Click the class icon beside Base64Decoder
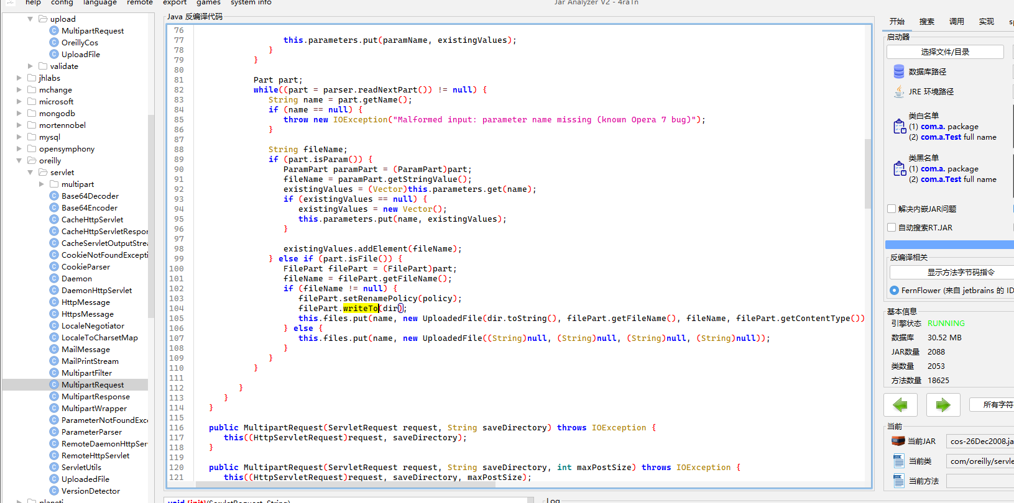The height and width of the screenshot is (503, 1014). point(54,196)
